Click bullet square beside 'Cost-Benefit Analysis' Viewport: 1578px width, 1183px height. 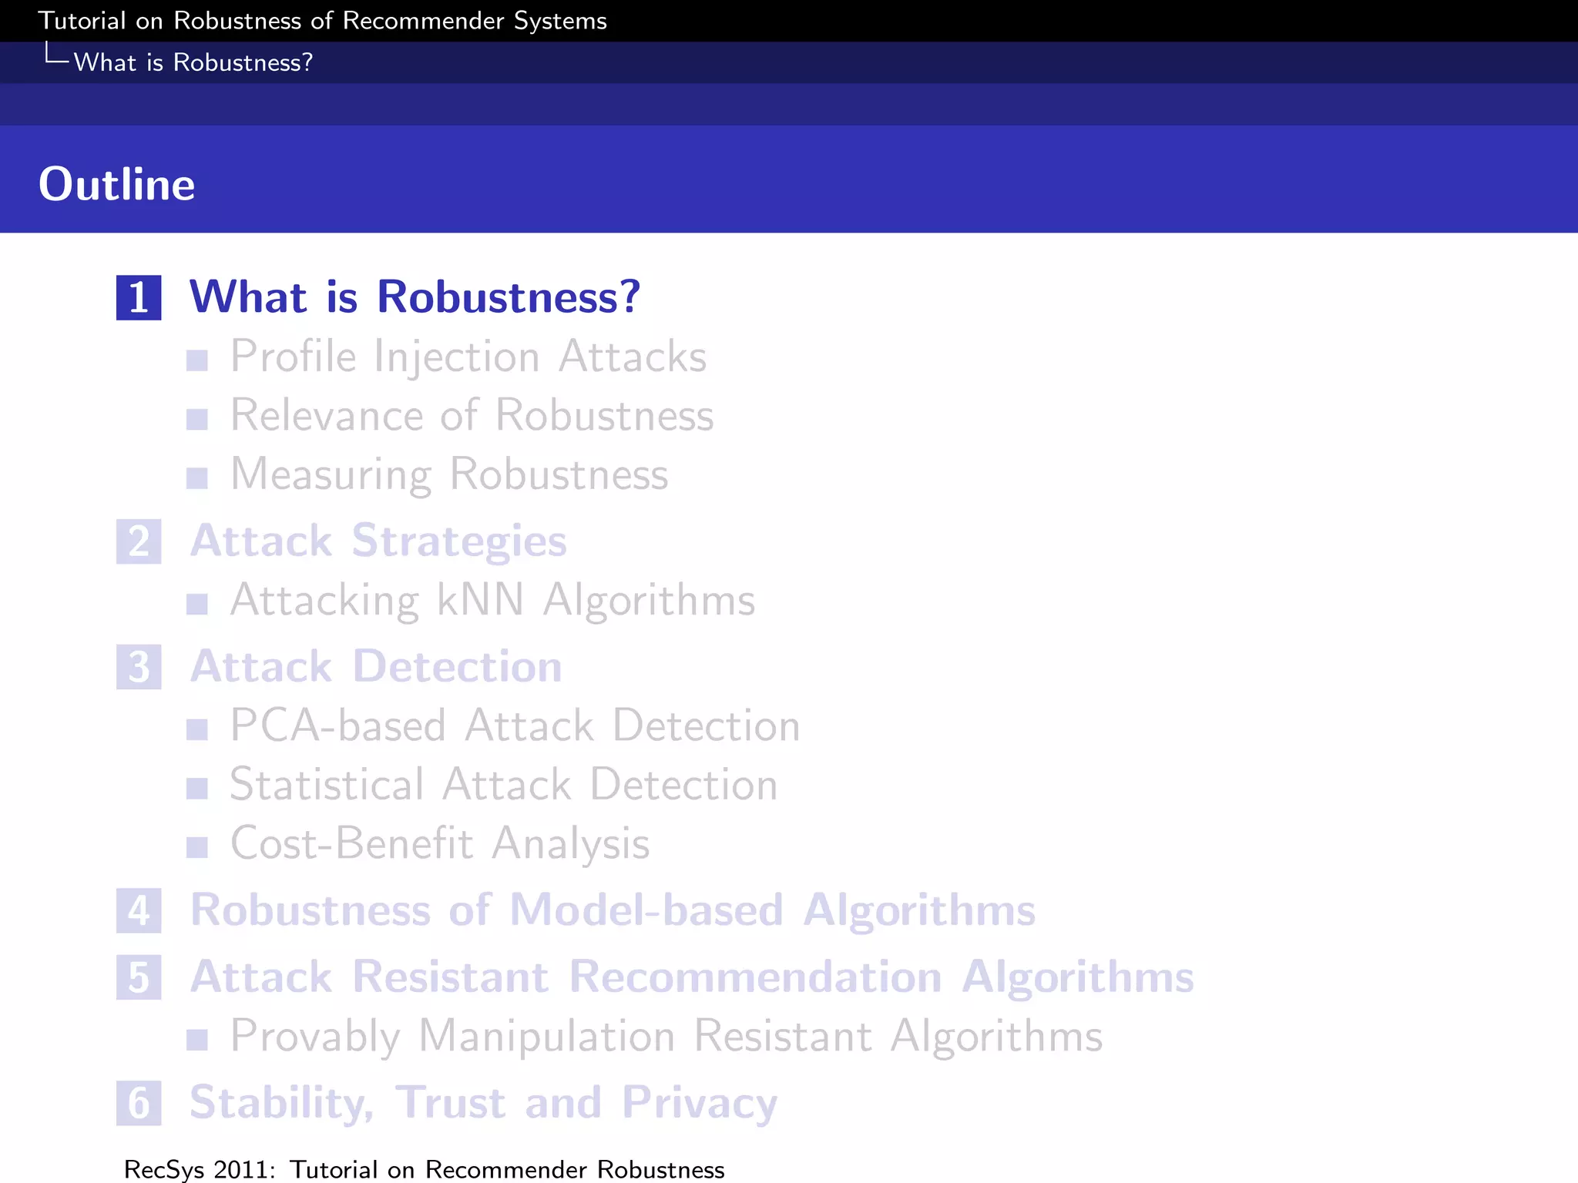click(197, 847)
